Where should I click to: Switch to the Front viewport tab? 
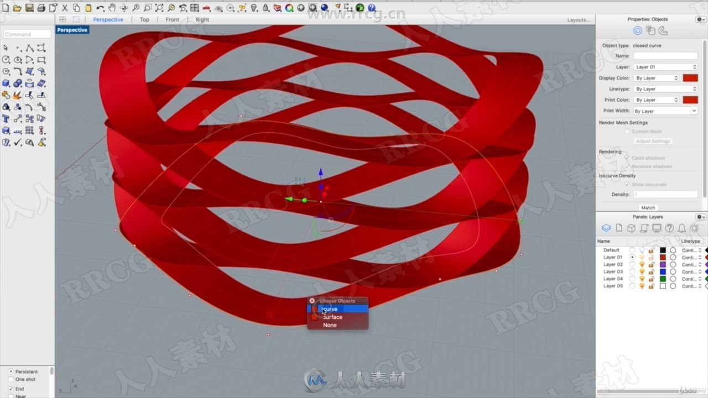coord(172,19)
